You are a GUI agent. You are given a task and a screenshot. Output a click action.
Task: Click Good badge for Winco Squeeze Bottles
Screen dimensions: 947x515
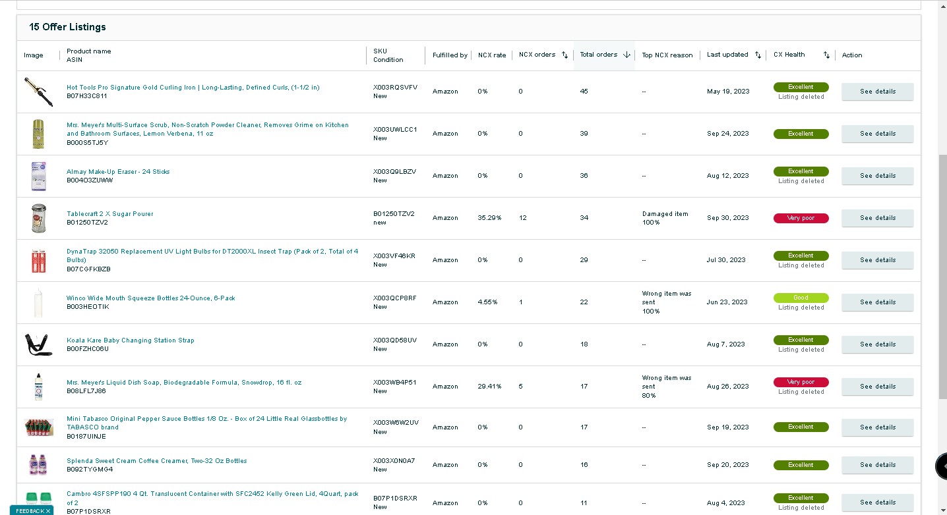[x=801, y=298]
